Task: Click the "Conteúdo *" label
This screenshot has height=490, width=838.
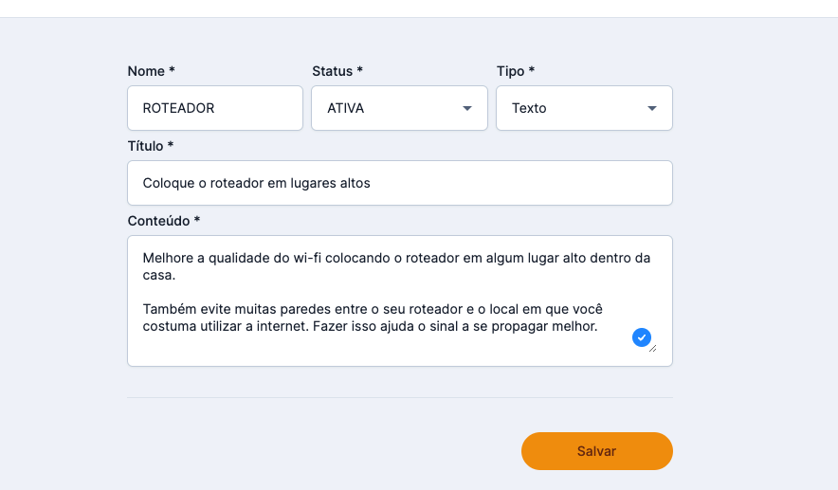Action: 164,221
